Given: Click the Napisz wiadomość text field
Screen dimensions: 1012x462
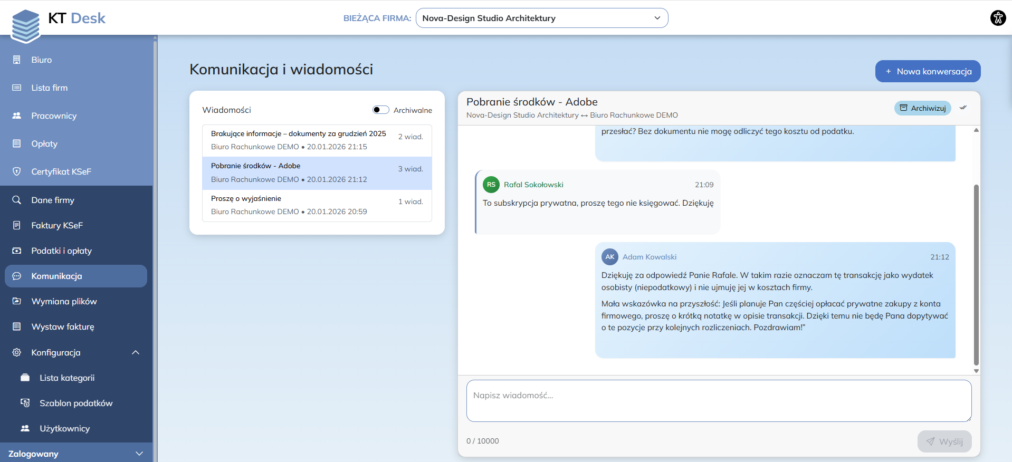Looking at the screenshot, I should (718, 401).
